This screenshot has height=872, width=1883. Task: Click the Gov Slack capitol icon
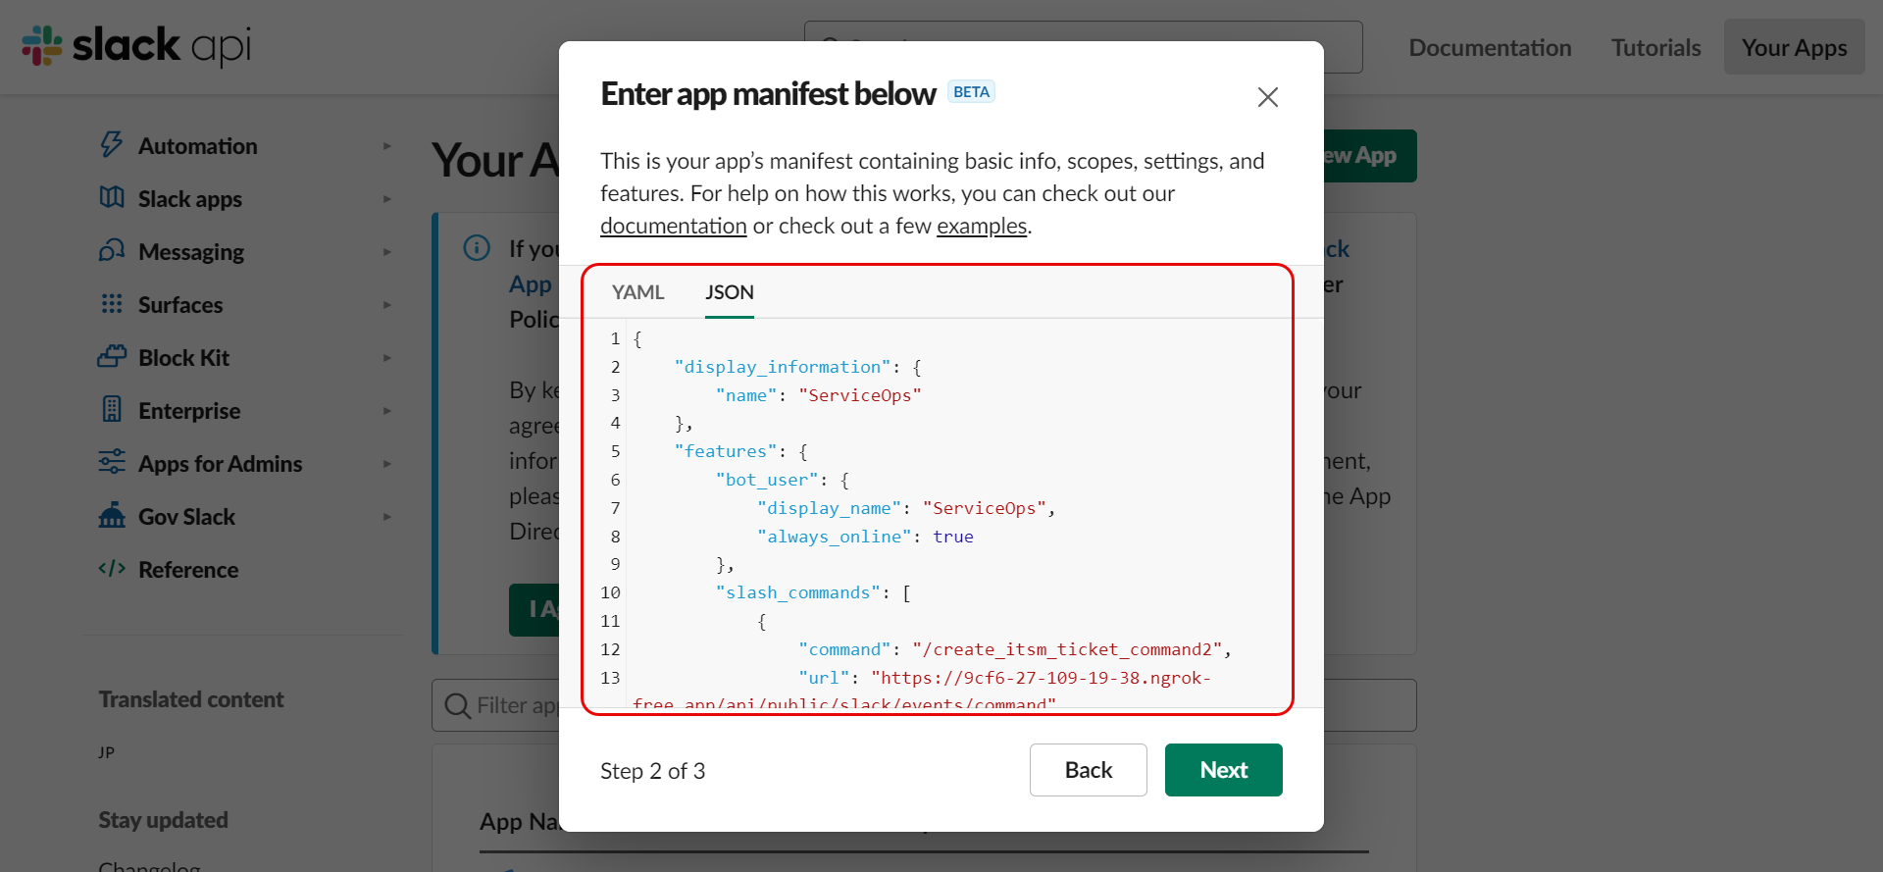pyautogui.click(x=112, y=515)
